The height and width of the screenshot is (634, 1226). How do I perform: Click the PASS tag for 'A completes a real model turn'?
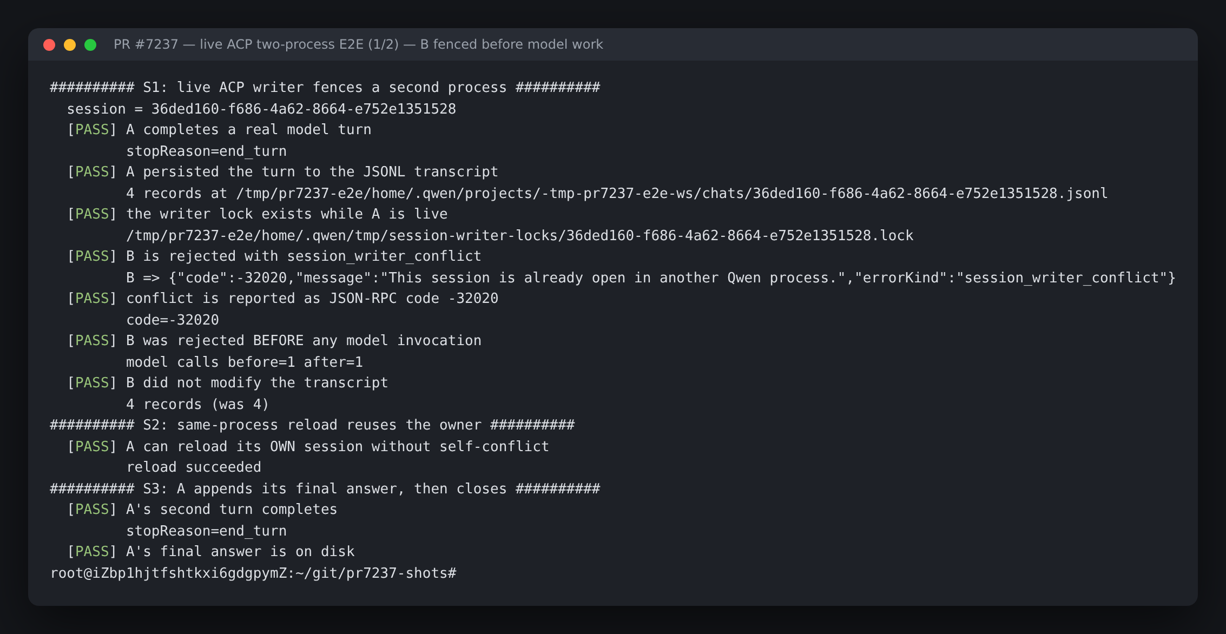click(x=92, y=129)
